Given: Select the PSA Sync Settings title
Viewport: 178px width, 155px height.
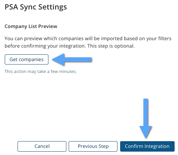Looking at the screenshot, I should click(x=36, y=7).
